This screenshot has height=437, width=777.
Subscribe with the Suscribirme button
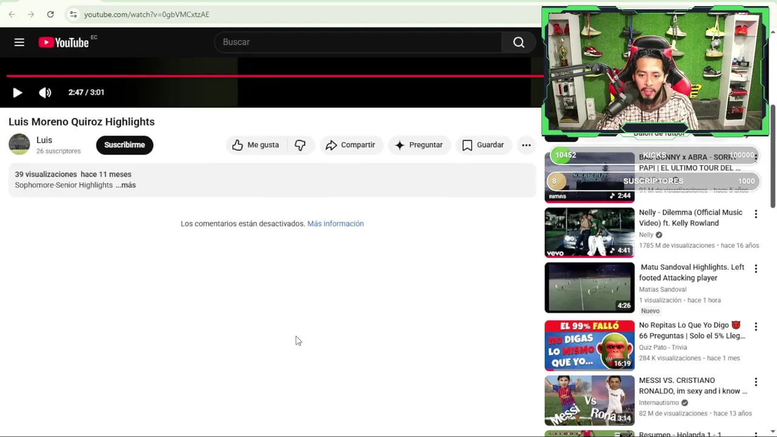point(124,144)
